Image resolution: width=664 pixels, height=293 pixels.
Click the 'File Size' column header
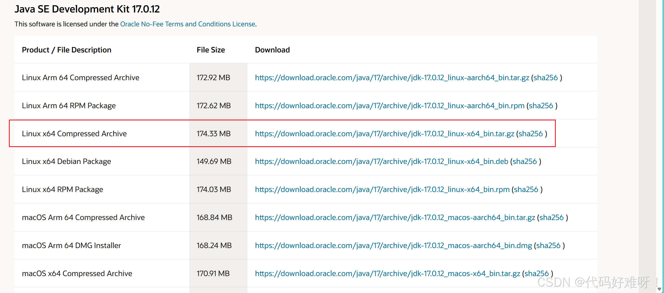(x=211, y=50)
